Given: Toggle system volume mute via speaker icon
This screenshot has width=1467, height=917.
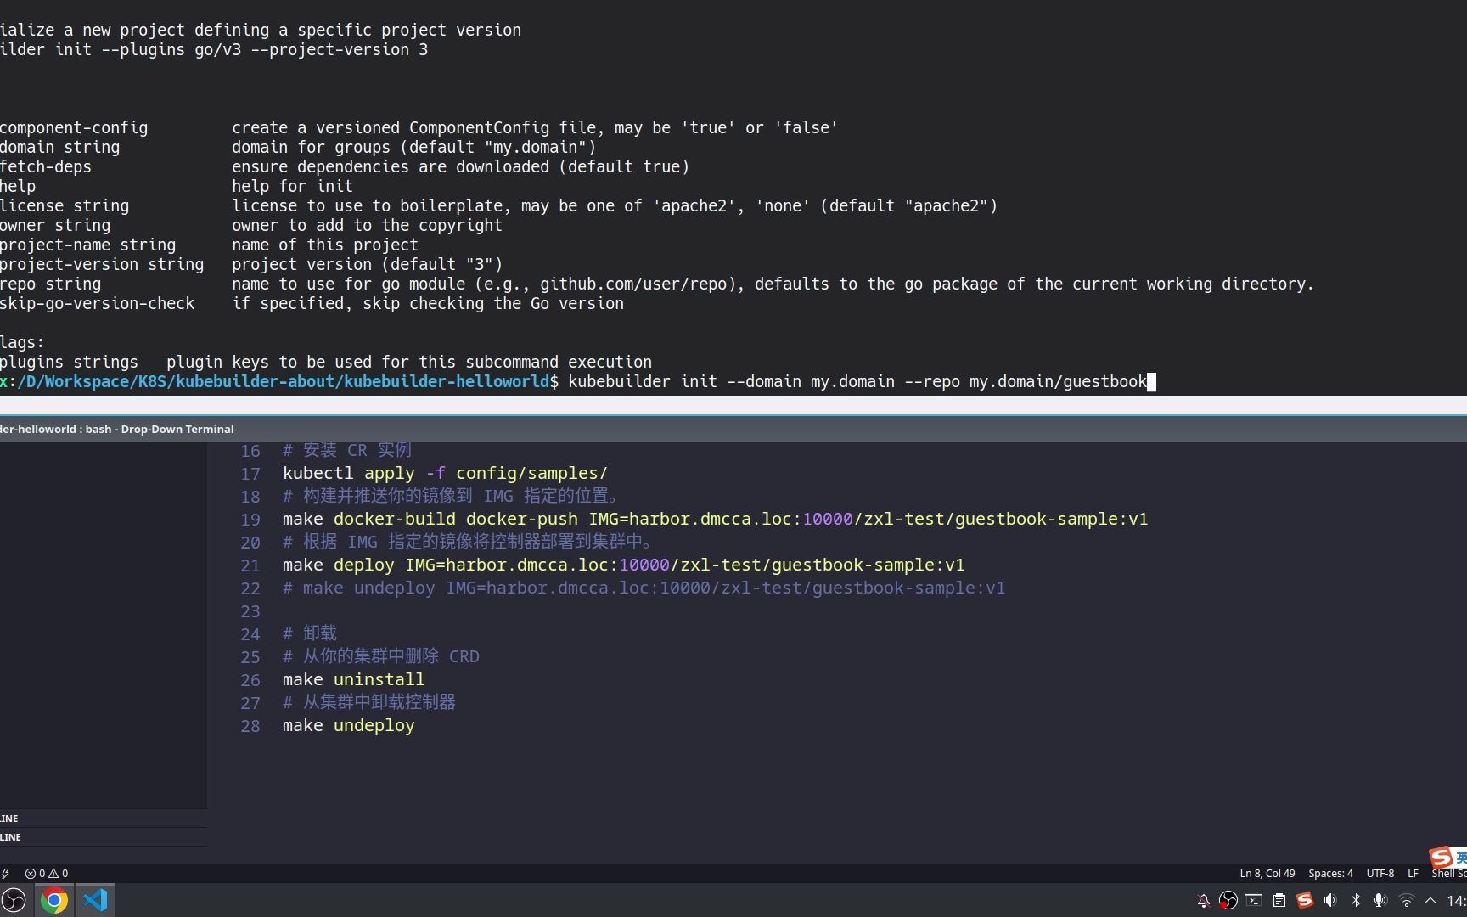Looking at the screenshot, I should [x=1330, y=900].
